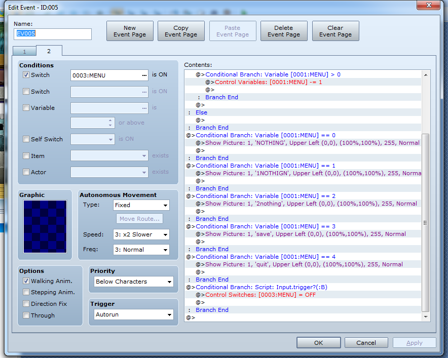Click the event Name input field
448x358 pixels.
[x=53, y=34]
